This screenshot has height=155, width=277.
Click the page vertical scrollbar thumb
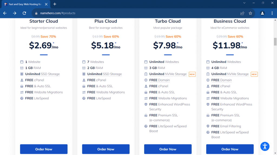275,42
